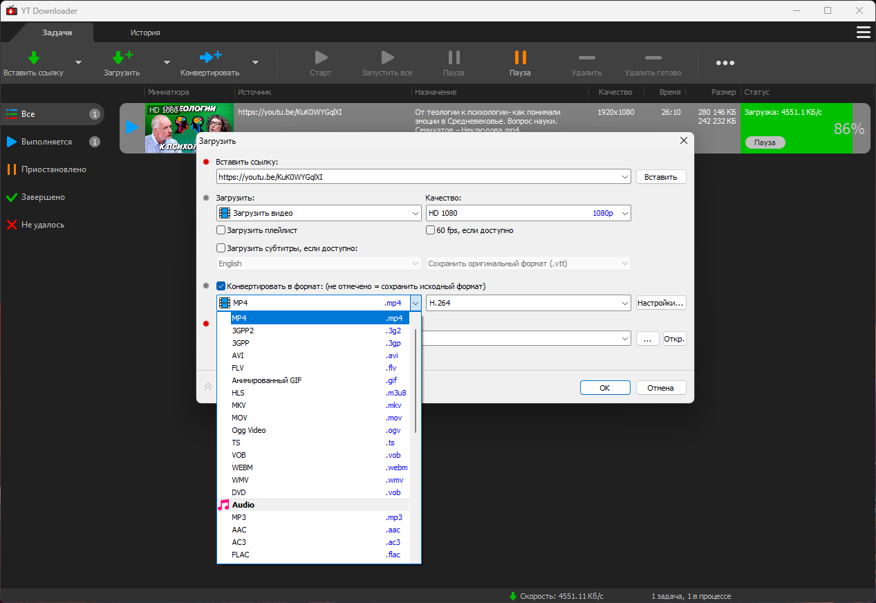876x603 pixels.
Task: Uncheck Конвертировать в формат checkbox
Action: [x=221, y=286]
